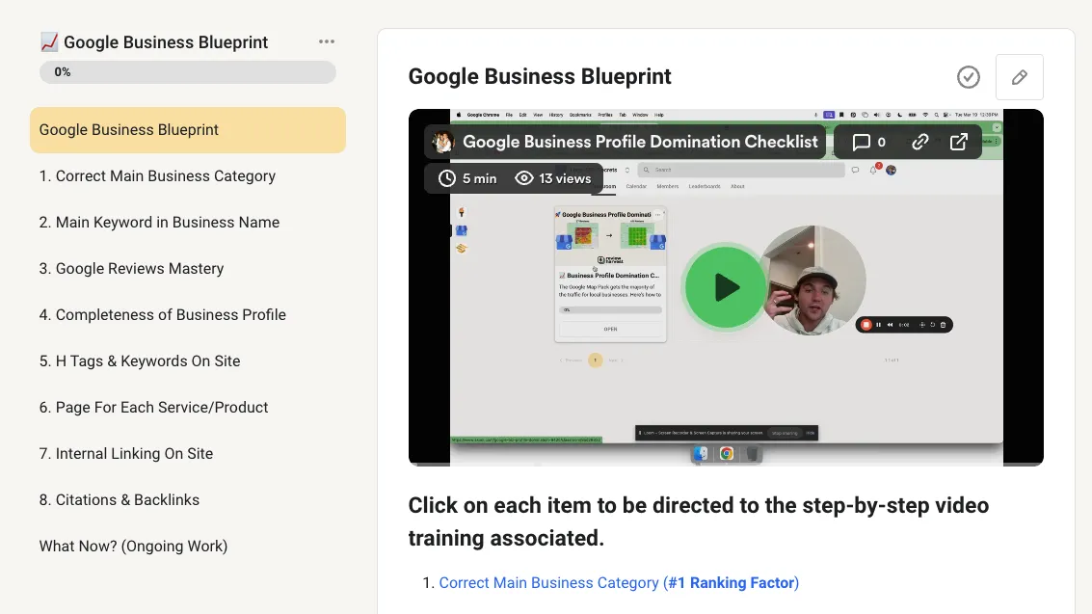Screen dimensions: 1092x614
Task: Click Google Business Profile Domination Checklist title
Action: click(x=640, y=142)
